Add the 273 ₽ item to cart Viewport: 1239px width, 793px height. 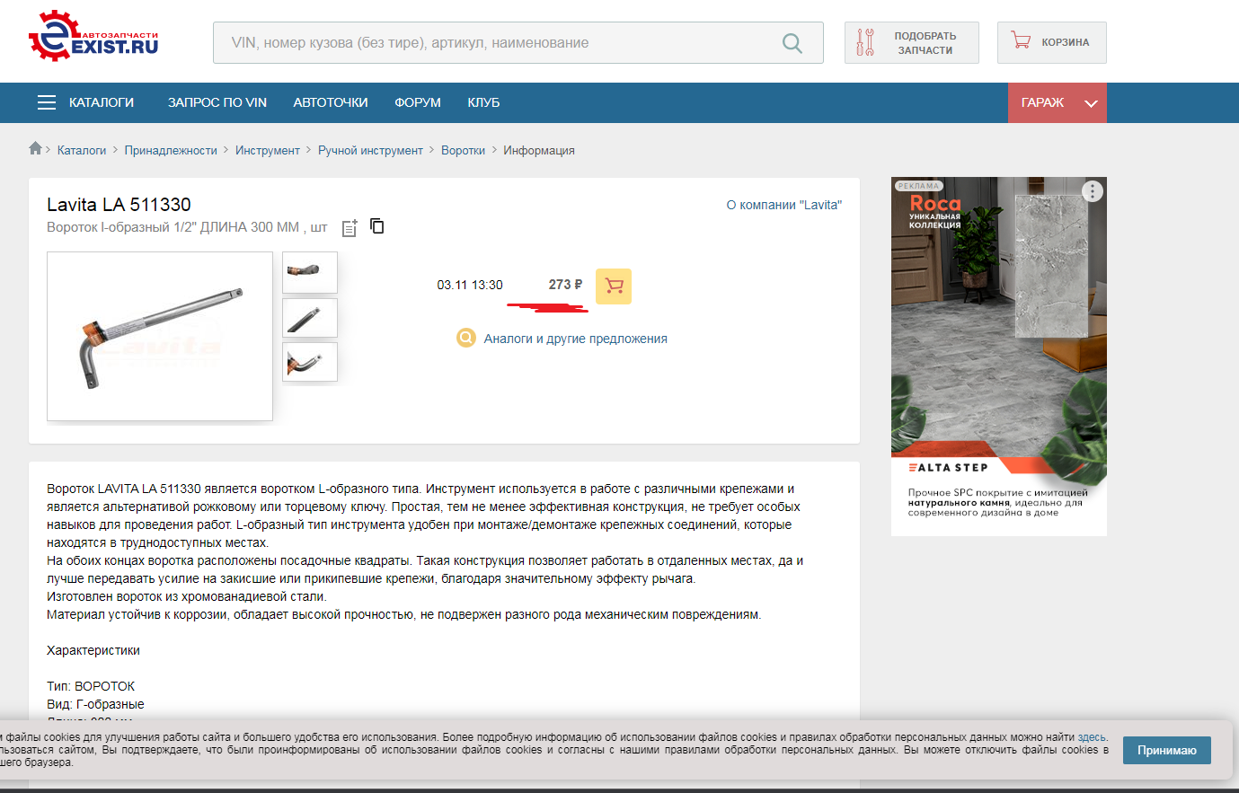pyautogui.click(x=614, y=286)
